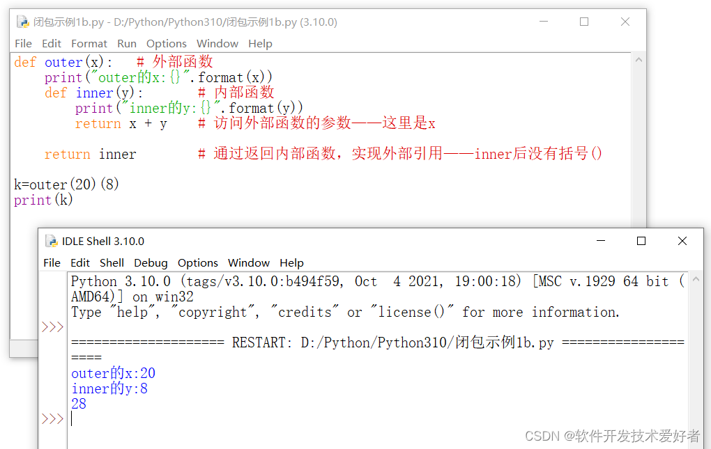711x449 pixels.
Task: Open the Run menu
Action: pyautogui.click(x=126, y=43)
